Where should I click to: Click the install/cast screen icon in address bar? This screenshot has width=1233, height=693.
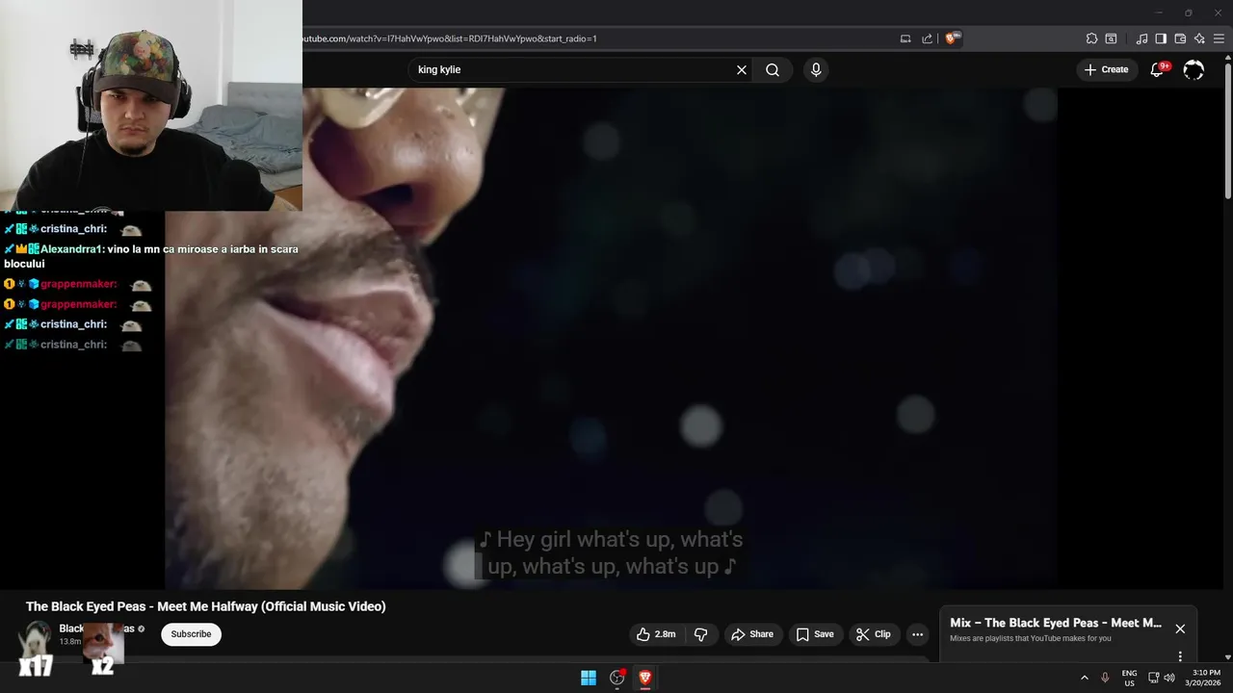pos(905,38)
